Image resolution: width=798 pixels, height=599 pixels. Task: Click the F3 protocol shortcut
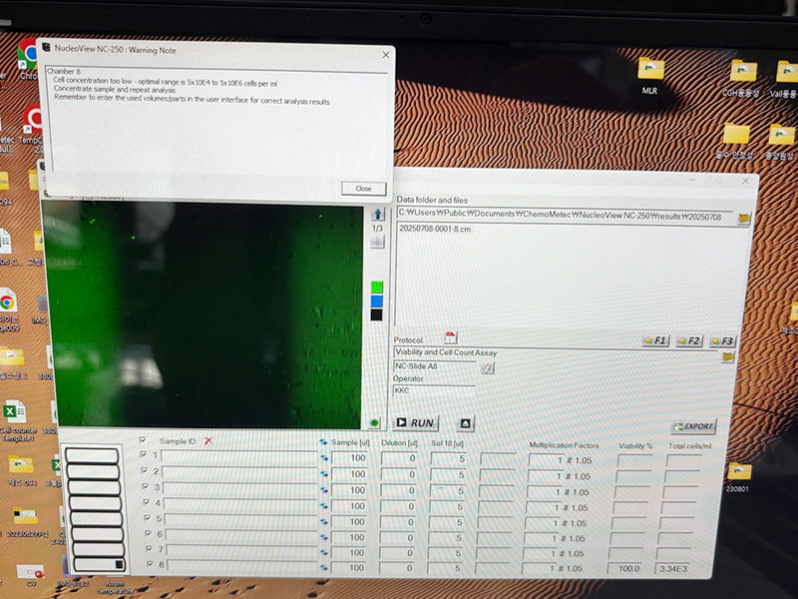coord(721,341)
